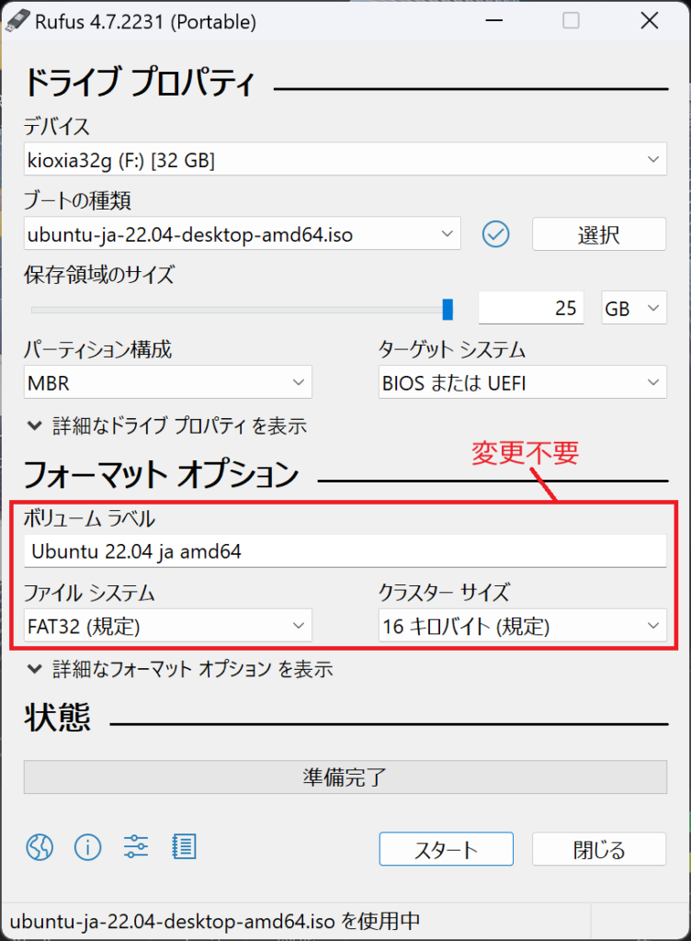
Task: Click the ブートの種類 label
Action: point(77,200)
